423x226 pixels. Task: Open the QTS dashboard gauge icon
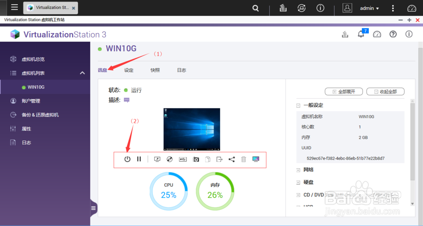[412, 8]
